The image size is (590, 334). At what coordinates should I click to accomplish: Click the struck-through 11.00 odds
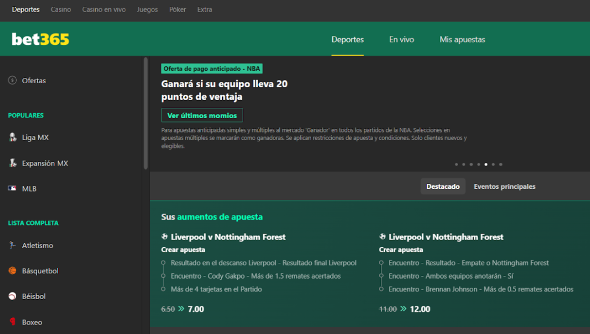pos(388,309)
